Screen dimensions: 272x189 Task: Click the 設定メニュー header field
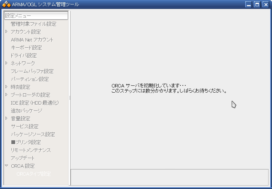coord(36,15)
